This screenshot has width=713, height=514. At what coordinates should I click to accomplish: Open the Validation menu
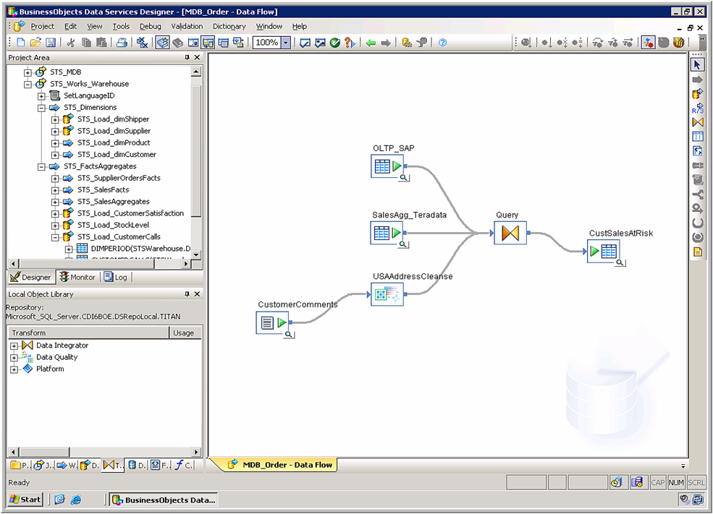187,26
